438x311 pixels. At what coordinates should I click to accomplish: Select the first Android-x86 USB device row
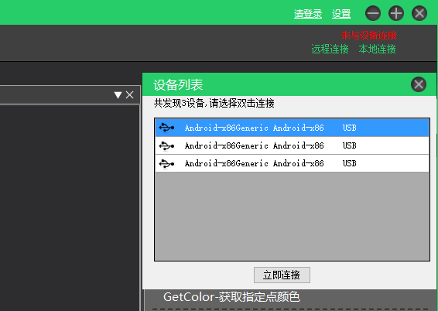[x=292, y=128]
